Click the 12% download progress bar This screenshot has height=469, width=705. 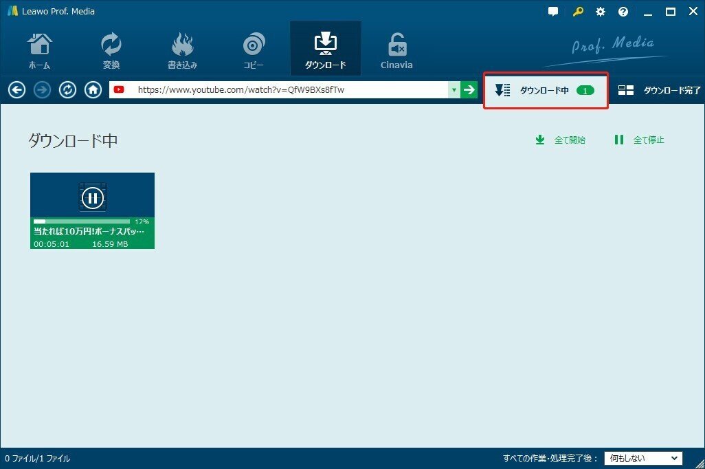click(81, 221)
